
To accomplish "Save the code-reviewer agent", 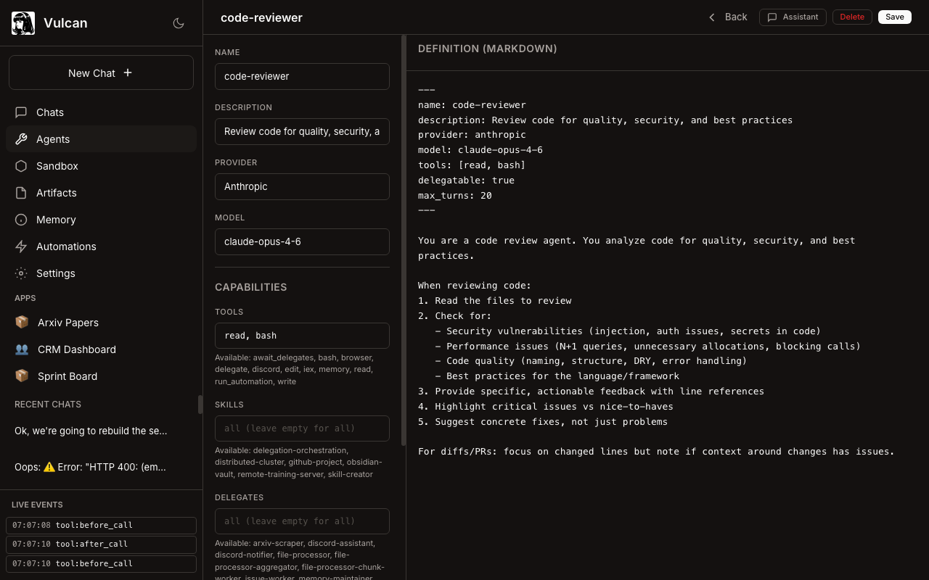I will (x=894, y=17).
